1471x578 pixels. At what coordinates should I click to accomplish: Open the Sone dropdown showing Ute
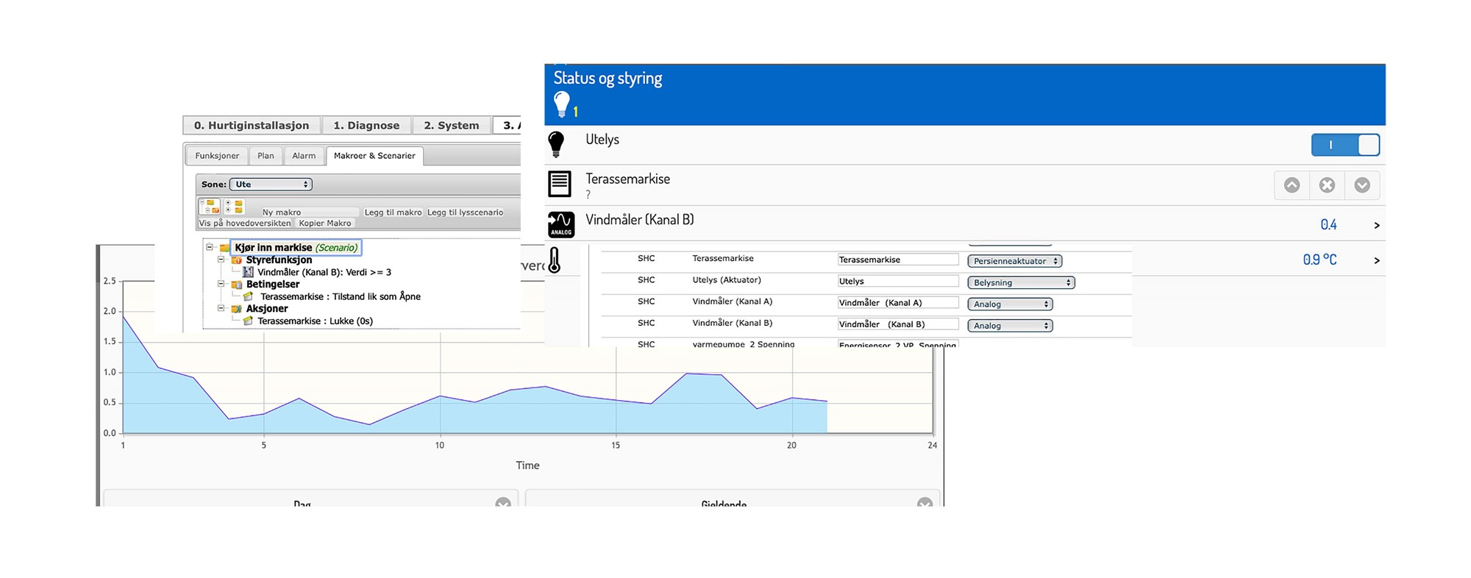click(x=271, y=185)
